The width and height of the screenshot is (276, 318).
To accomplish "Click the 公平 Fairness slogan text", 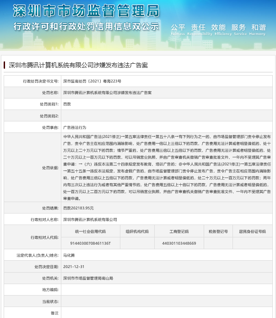I will (x=178, y=30).
